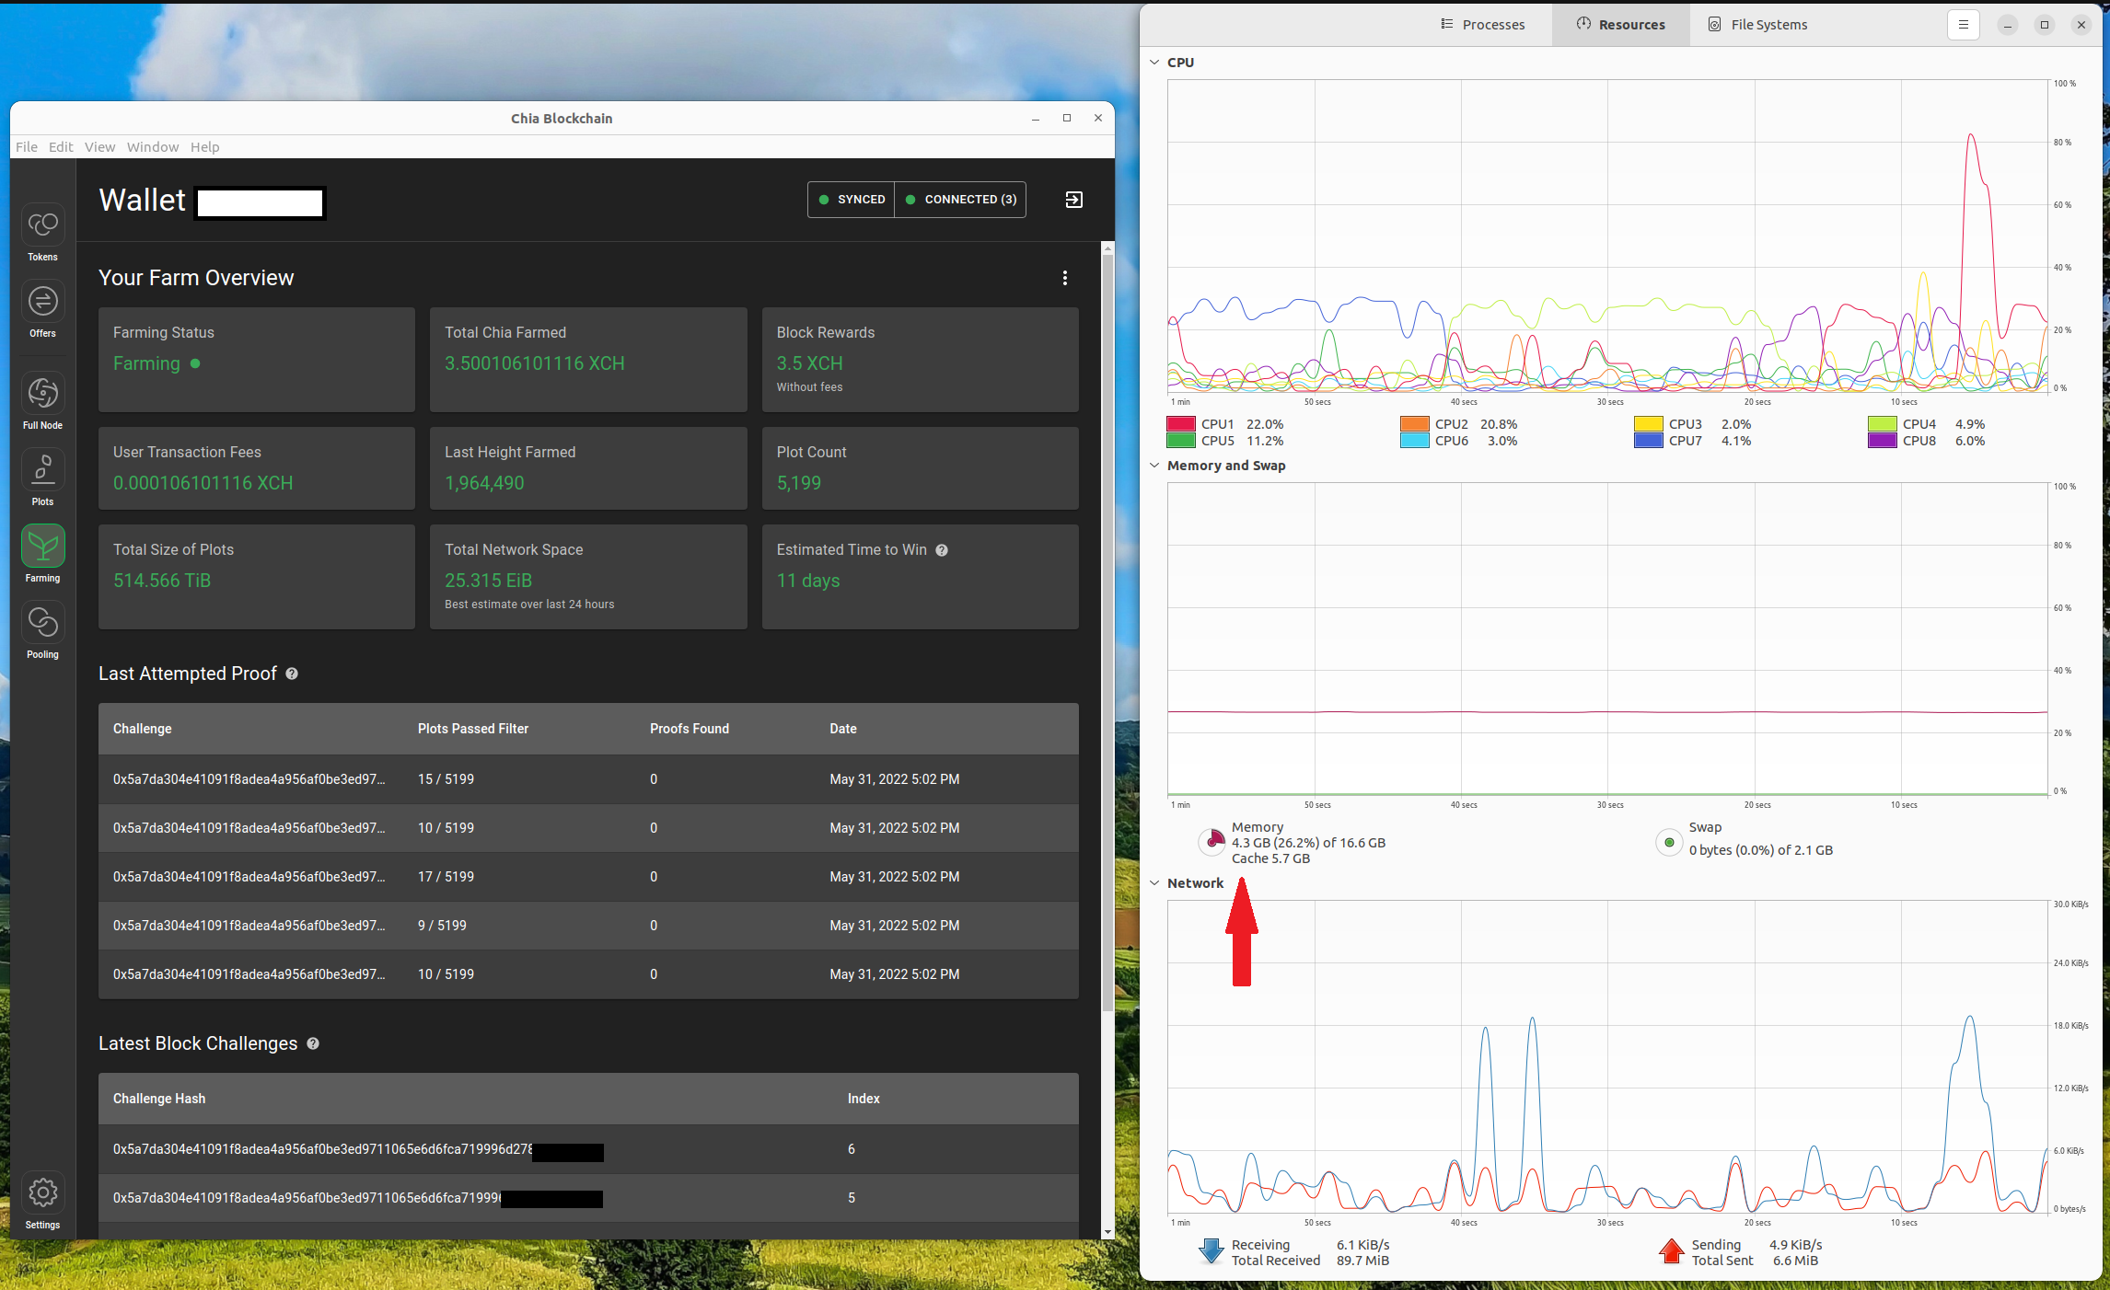
Task: Click the blue Receiving arrow icon
Action: [1211, 1251]
